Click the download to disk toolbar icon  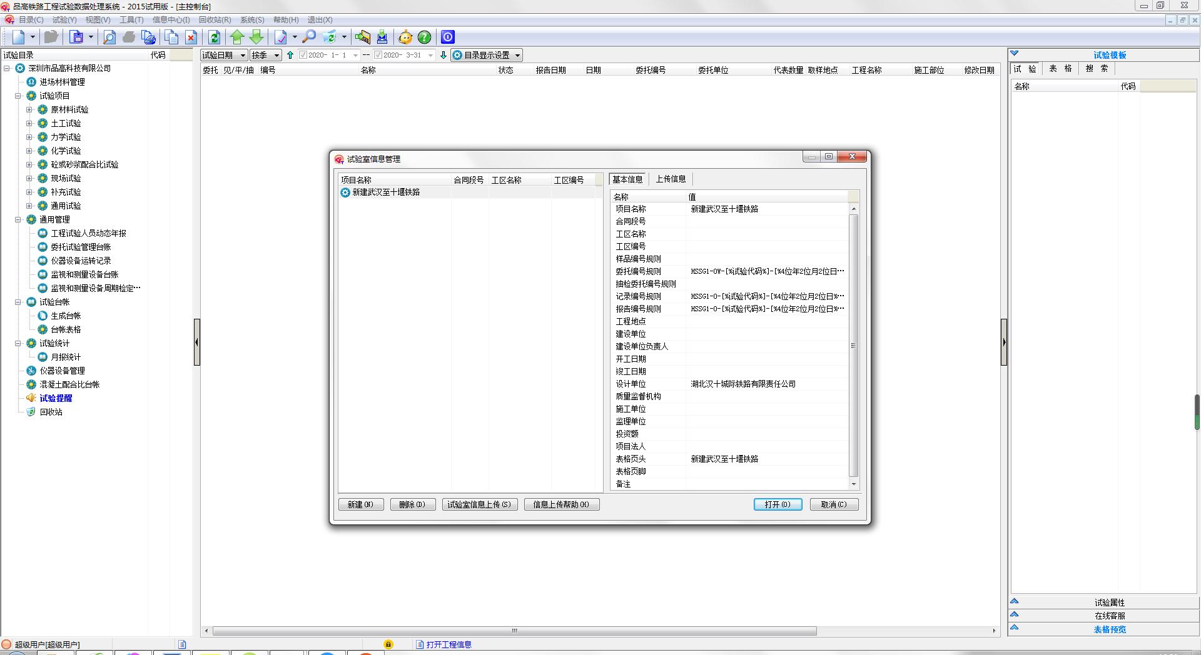[x=382, y=37]
